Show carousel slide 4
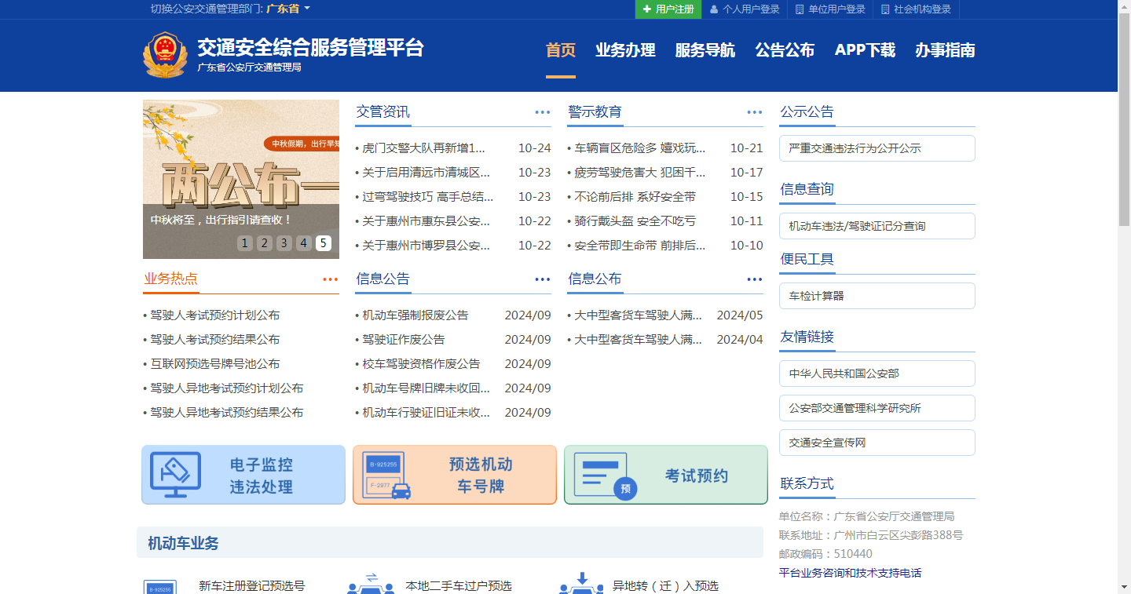The image size is (1131, 594). click(x=304, y=243)
